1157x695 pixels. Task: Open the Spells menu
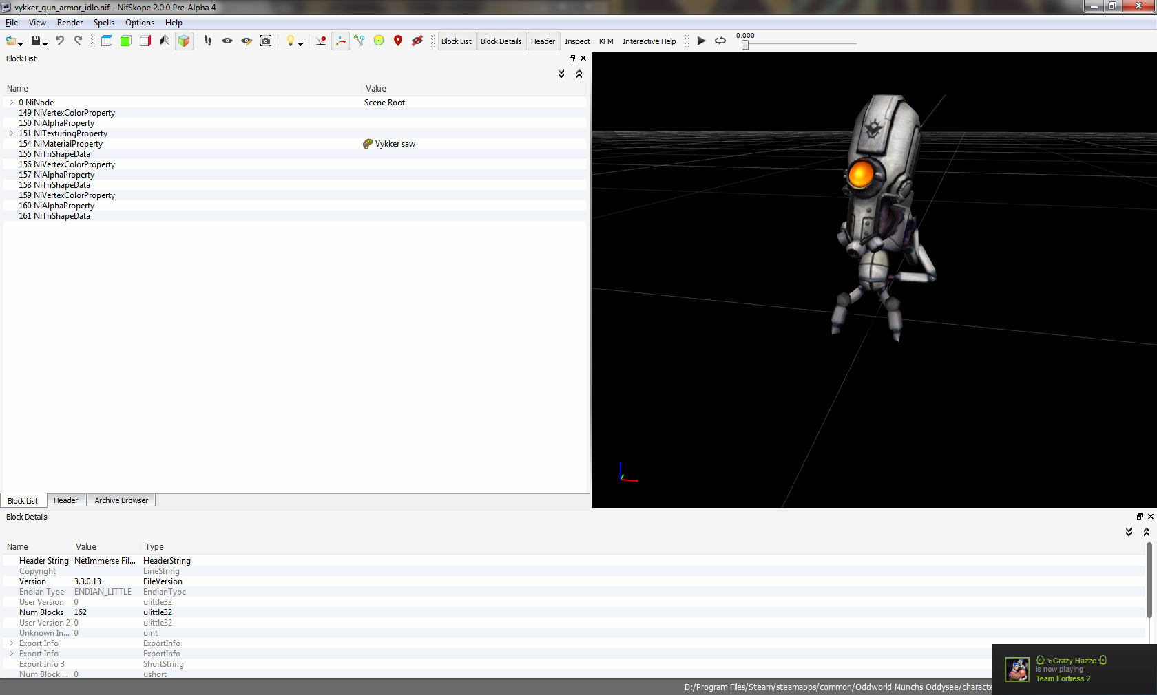104,23
